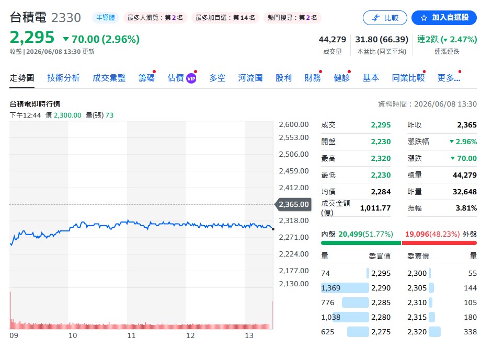
Task: Switch to 技術分析 tab
Action: click(63, 78)
